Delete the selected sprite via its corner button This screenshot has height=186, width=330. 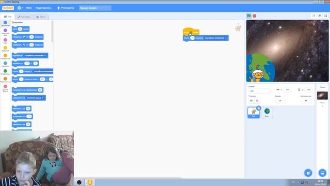coord(259,108)
